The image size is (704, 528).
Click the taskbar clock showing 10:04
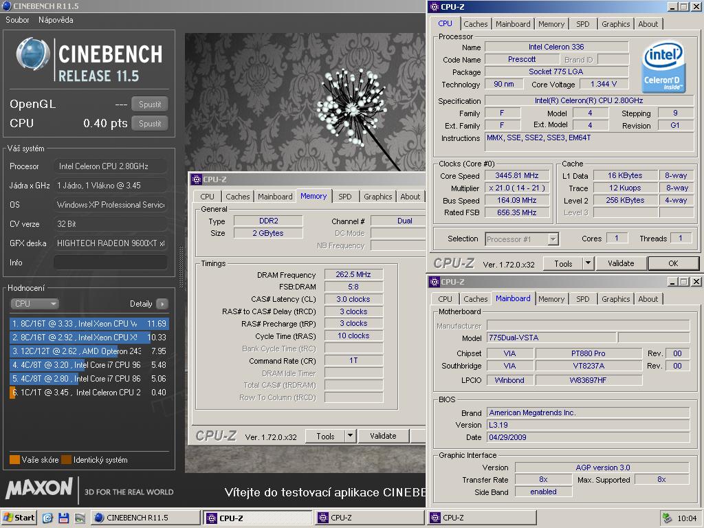click(x=687, y=518)
